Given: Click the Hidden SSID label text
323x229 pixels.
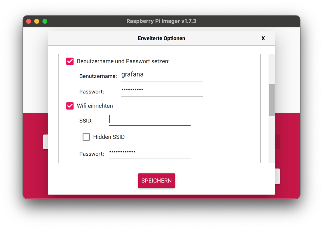Looking at the screenshot, I should tap(109, 137).
